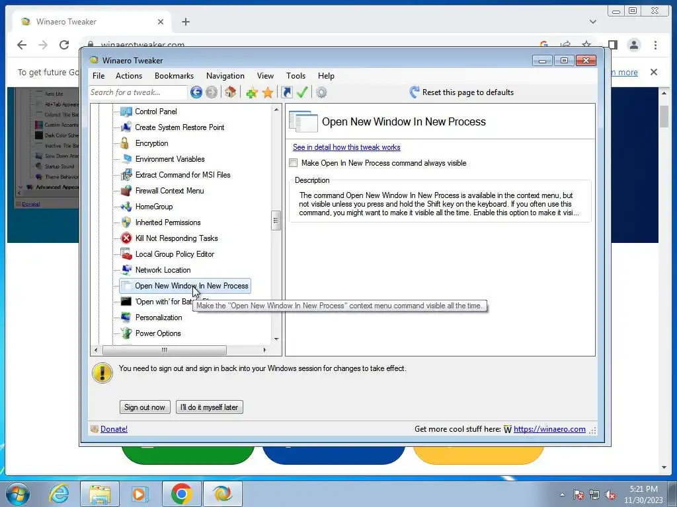Open the Help menu
The height and width of the screenshot is (507, 677).
pos(326,76)
